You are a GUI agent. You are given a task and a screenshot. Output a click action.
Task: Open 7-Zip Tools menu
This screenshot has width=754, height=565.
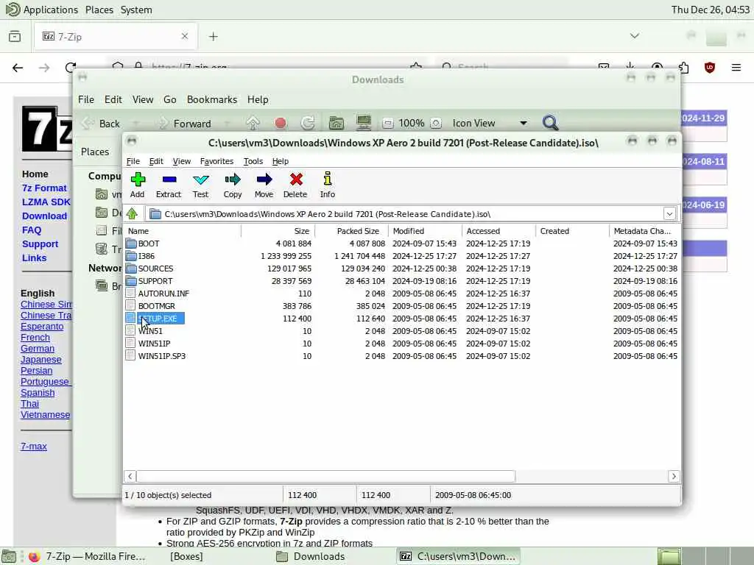click(253, 161)
